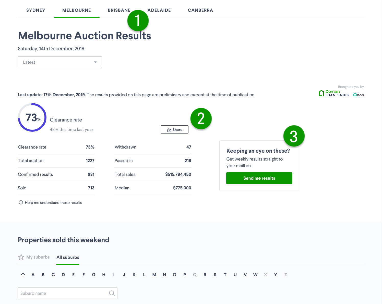Open the Latest results dropdown

click(x=60, y=62)
